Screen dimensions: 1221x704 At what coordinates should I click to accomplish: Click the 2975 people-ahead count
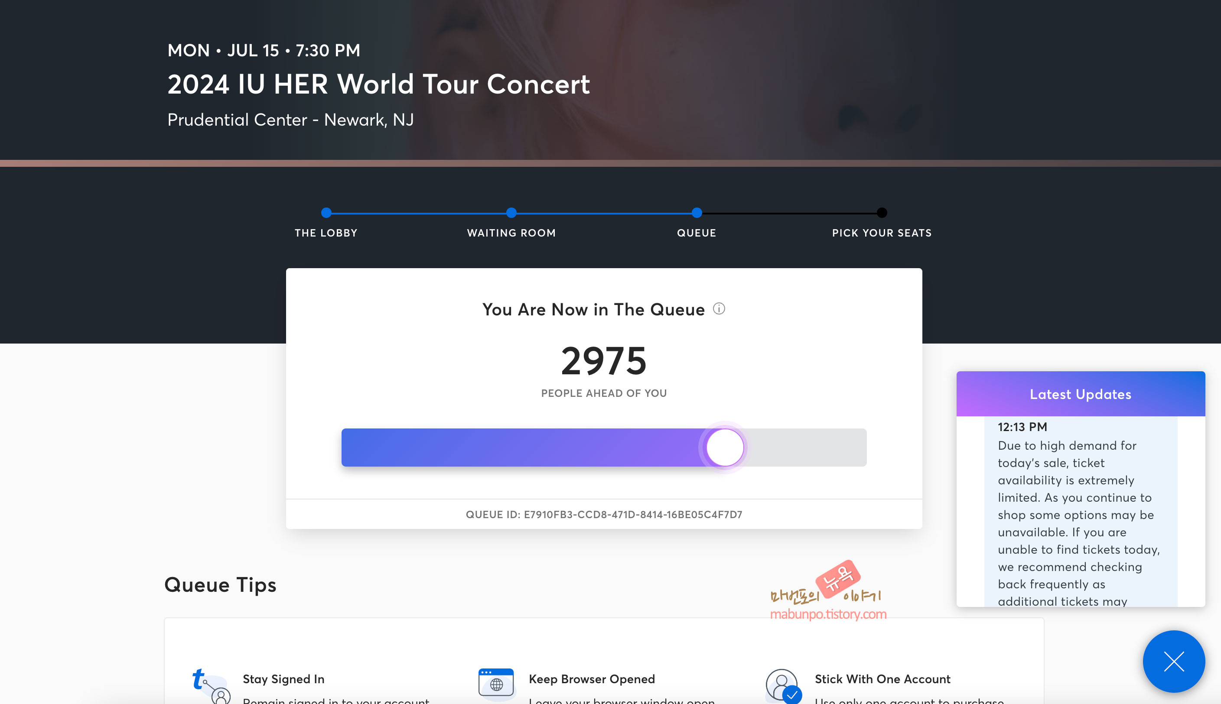[604, 361]
